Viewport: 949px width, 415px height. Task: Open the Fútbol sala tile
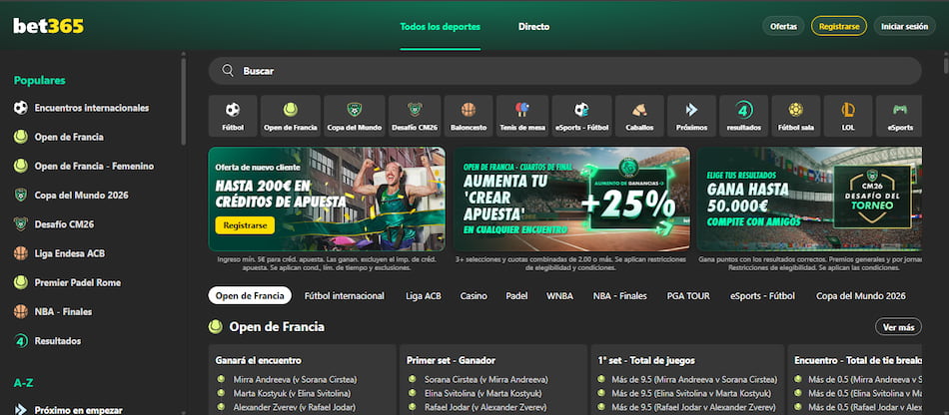click(x=796, y=116)
